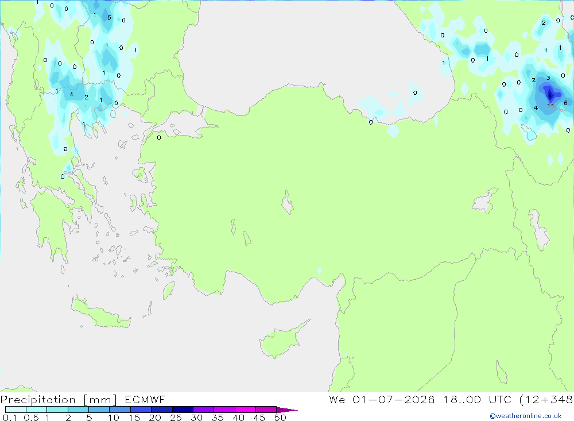Click the '25' legend scale label

[176, 418]
